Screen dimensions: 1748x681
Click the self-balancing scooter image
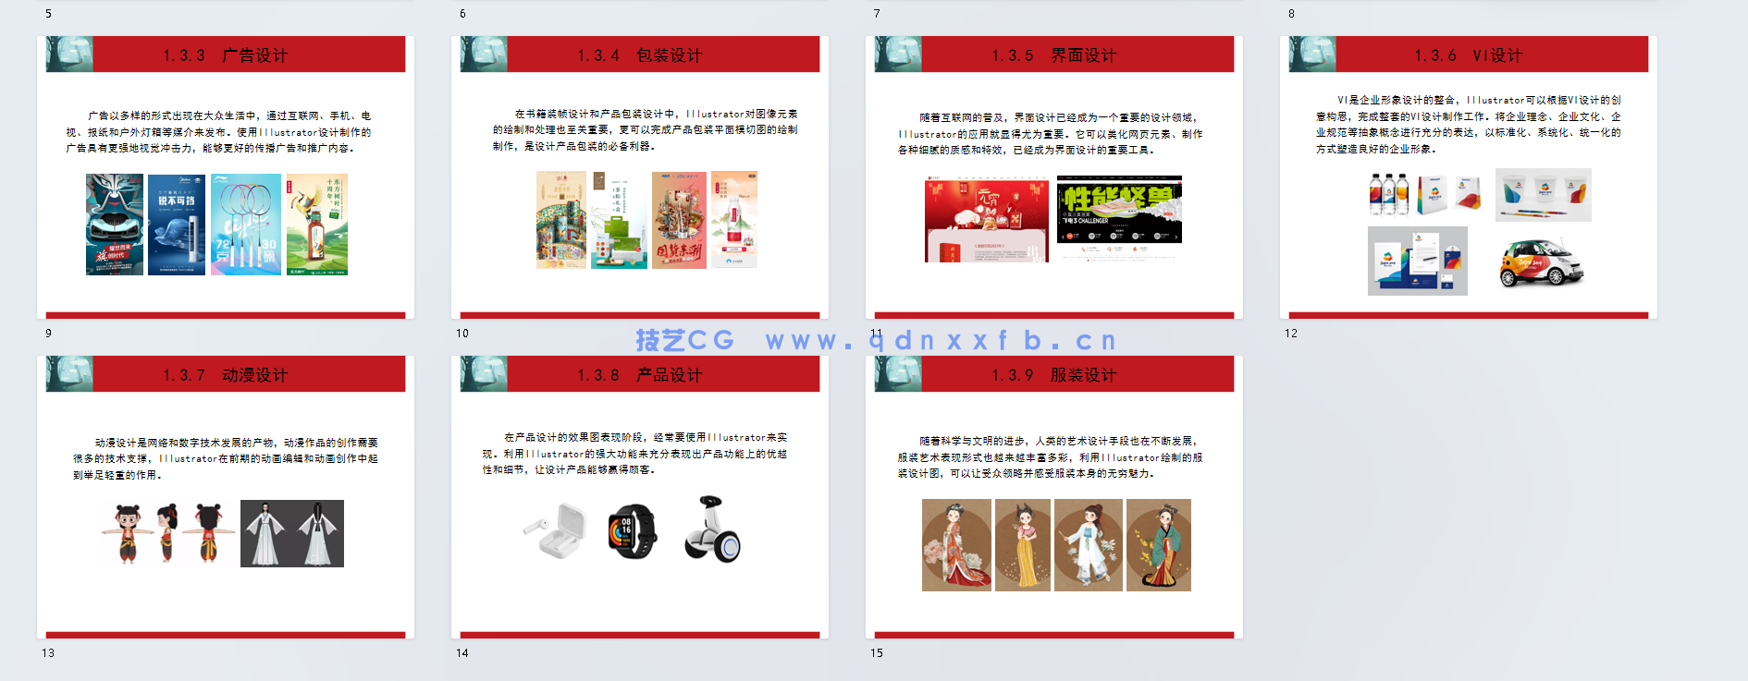point(712,529)
